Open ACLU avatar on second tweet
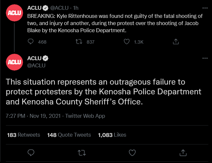Viewport: 212px width, 163px height. click(14, 61)
